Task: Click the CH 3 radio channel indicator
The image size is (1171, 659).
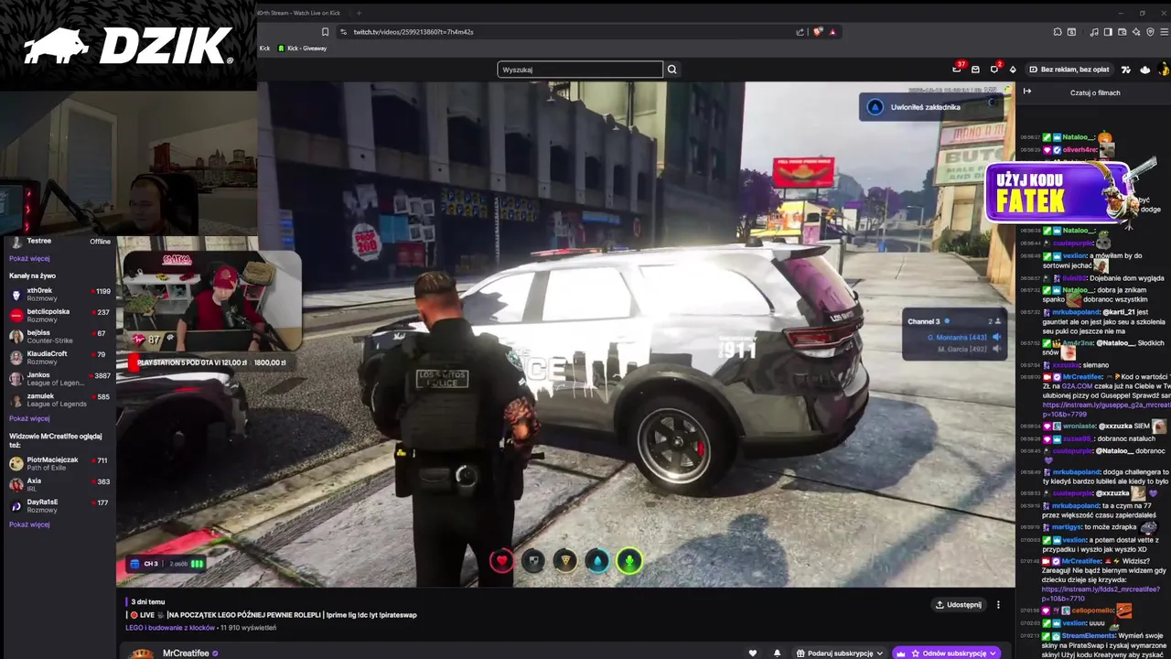Action: click(x=167, y=564)
